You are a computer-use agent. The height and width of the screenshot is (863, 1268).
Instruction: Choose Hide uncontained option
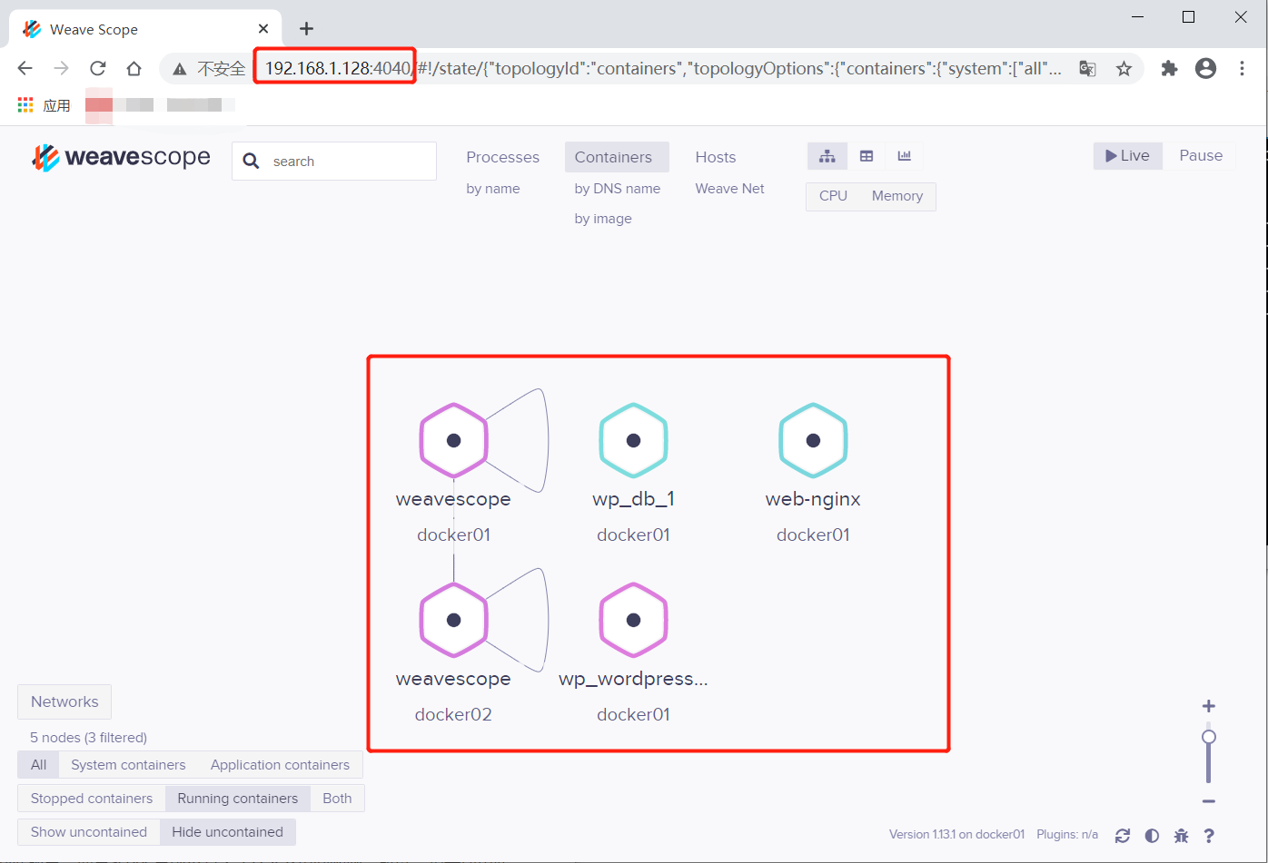pyautogui.click(x=227, y=832)
